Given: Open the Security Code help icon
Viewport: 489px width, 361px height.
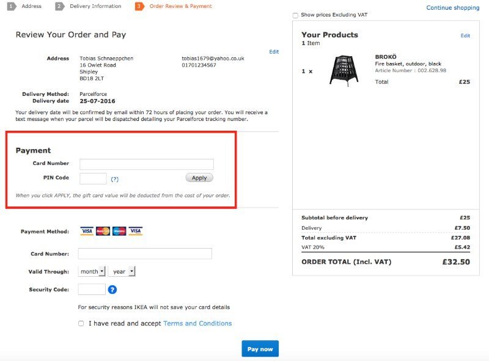Looking at the screenshot, I should click(x=111, y=289).
